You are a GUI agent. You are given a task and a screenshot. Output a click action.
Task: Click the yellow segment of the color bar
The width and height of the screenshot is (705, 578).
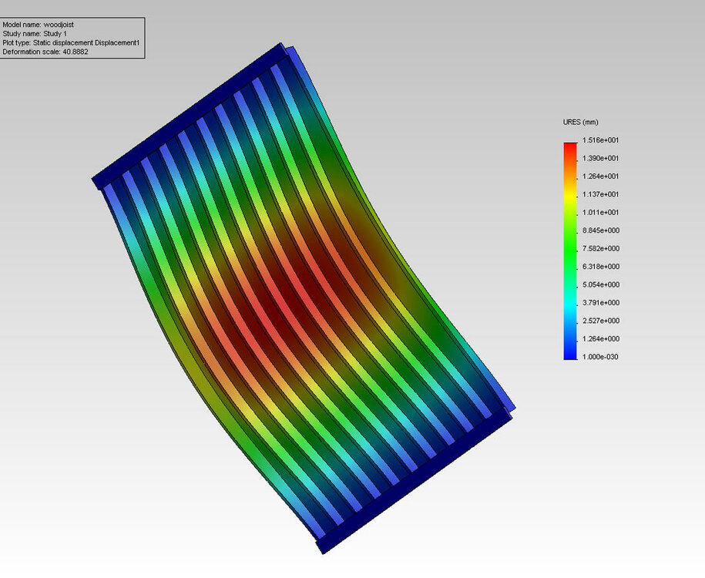click(570, 197)
